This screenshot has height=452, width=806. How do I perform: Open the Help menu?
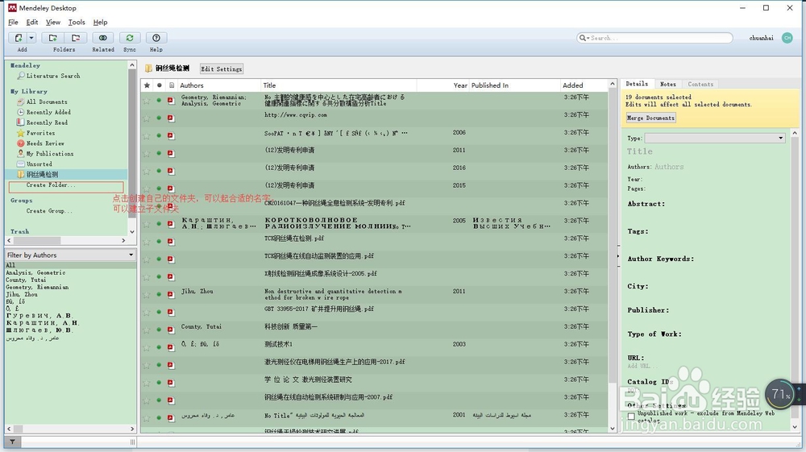pyautogui.click(x=100, y=22)
